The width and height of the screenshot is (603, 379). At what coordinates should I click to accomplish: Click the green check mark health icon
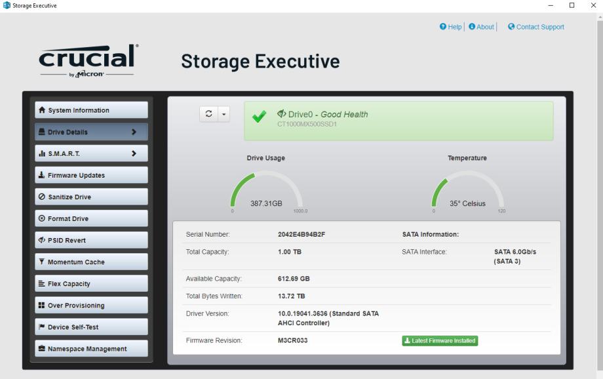259,116
